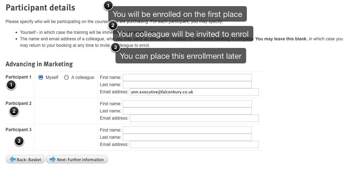The image size is (349, 169).
Task: Click the numbered marker 2 beside Participant 2
Action: (14, 111)
